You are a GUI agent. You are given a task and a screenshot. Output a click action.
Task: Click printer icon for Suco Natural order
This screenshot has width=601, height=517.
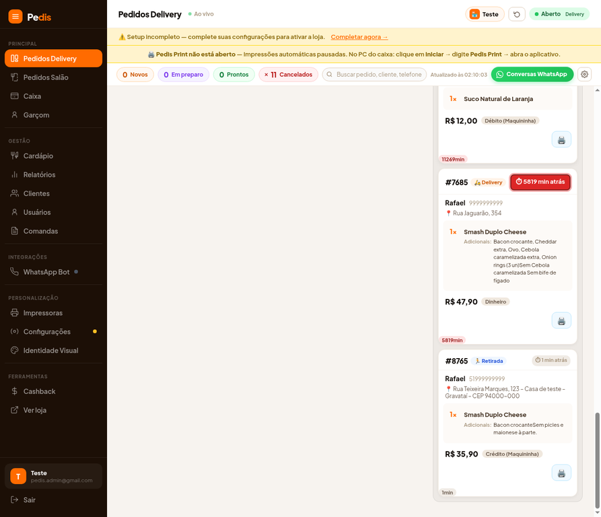(561, 139)
